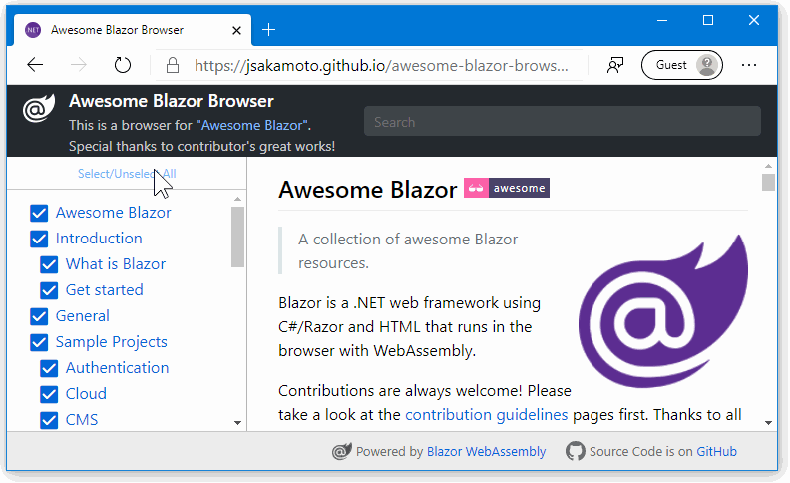
Task: Open the feedback person icon in toolbar
Action: 615,65
